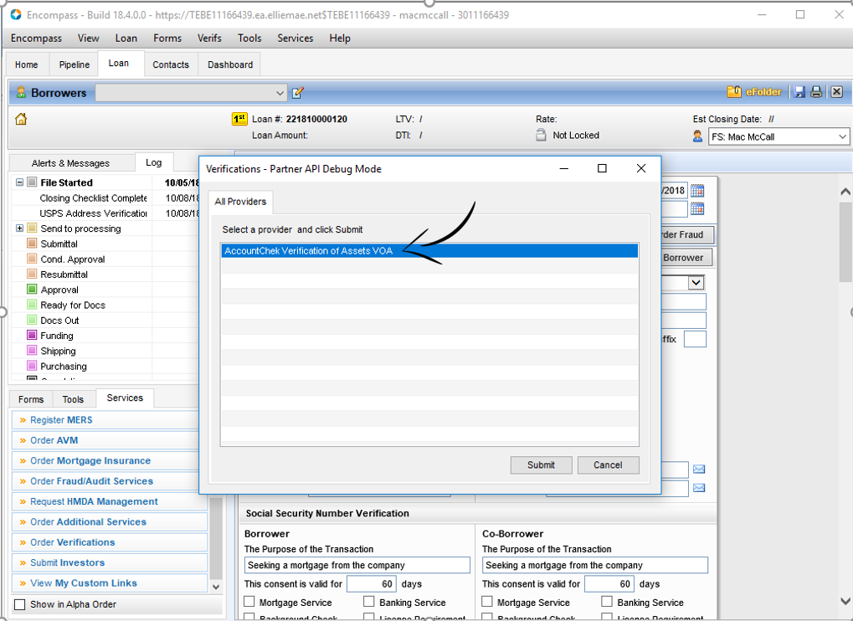Select the All Providers tab
Viewport: 853px width, 621px height.
click(240, 202)
